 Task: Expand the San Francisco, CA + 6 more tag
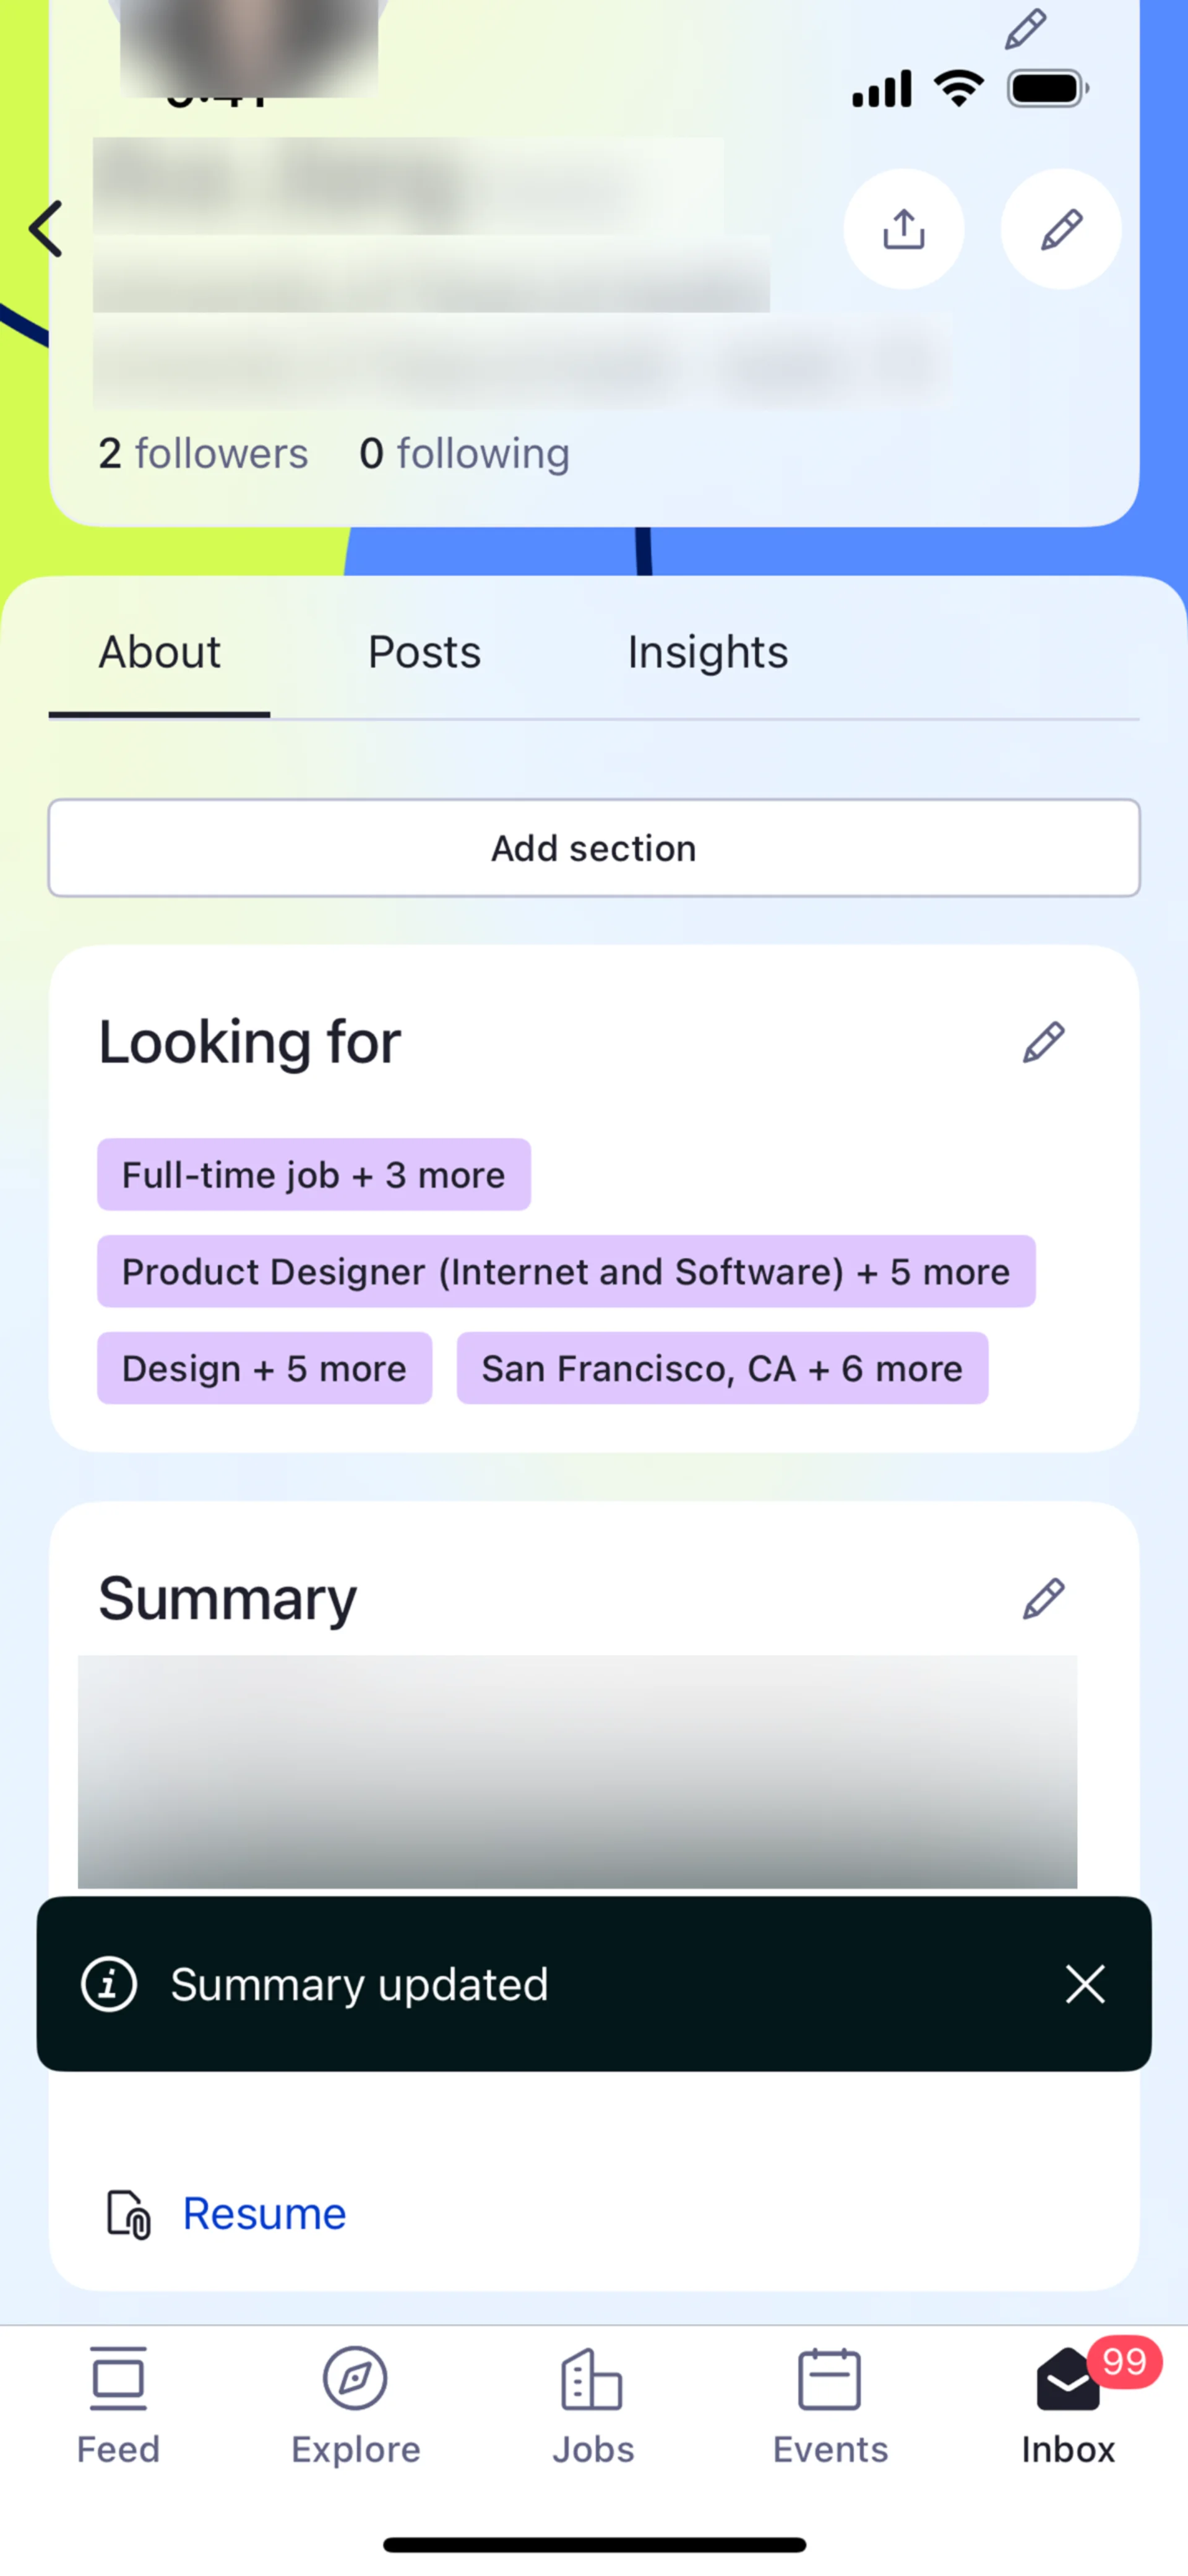tap(722, 1369)
